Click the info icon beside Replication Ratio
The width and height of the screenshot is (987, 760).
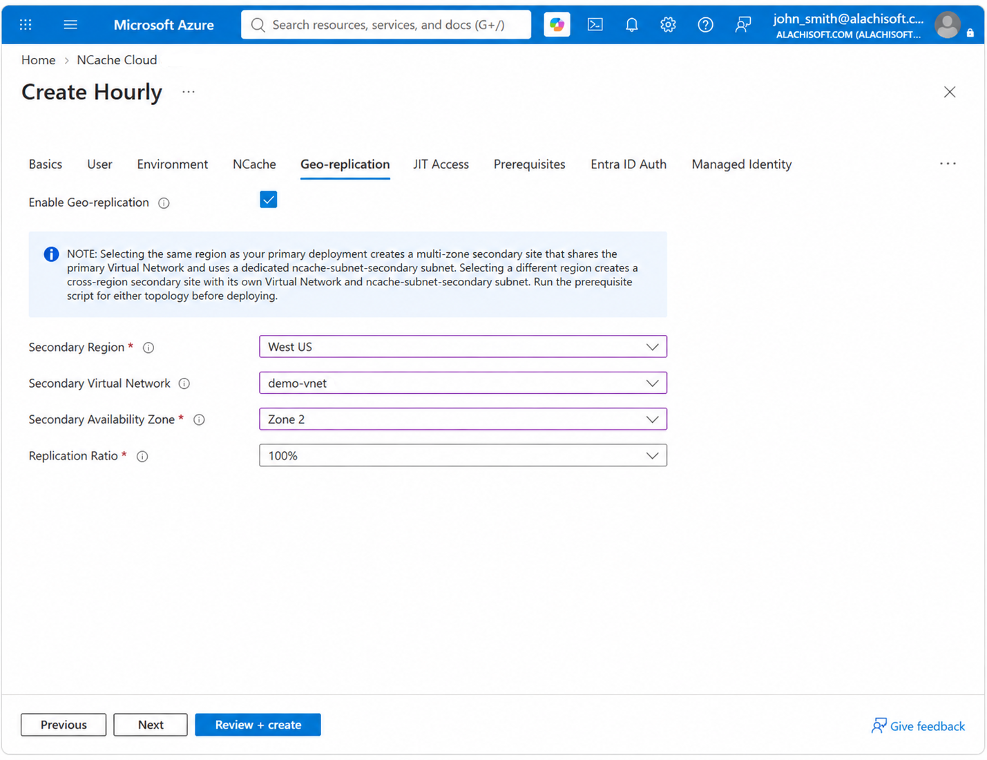[142, 457]
